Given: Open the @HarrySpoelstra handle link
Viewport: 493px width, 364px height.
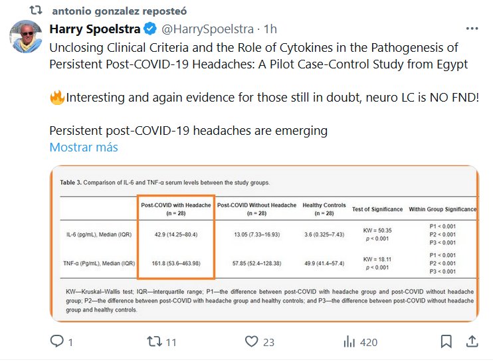Looking at the screenshot, I should tap(207, 29).
